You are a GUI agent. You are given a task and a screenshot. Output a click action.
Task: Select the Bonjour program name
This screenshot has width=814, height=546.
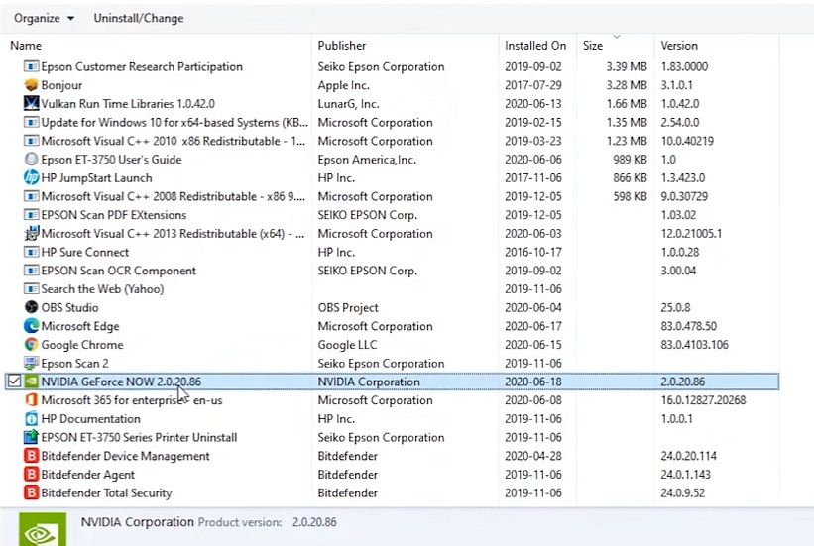tap(61, 85)
